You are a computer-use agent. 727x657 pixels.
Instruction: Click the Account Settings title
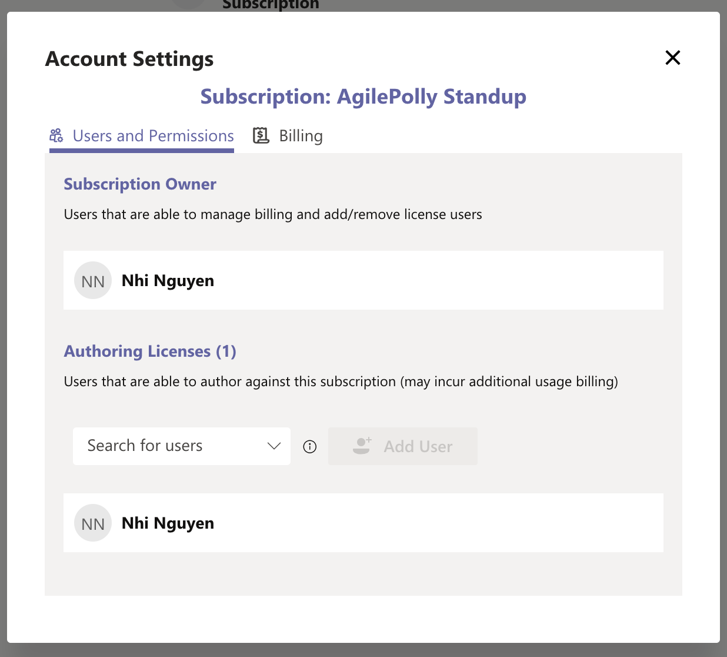click(x=129, y=59)
